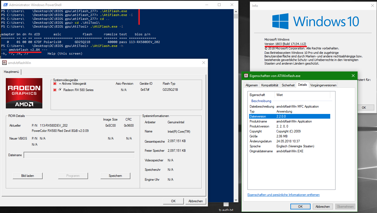
Task: Select the Produktversion property row
Action: (290, 126)
